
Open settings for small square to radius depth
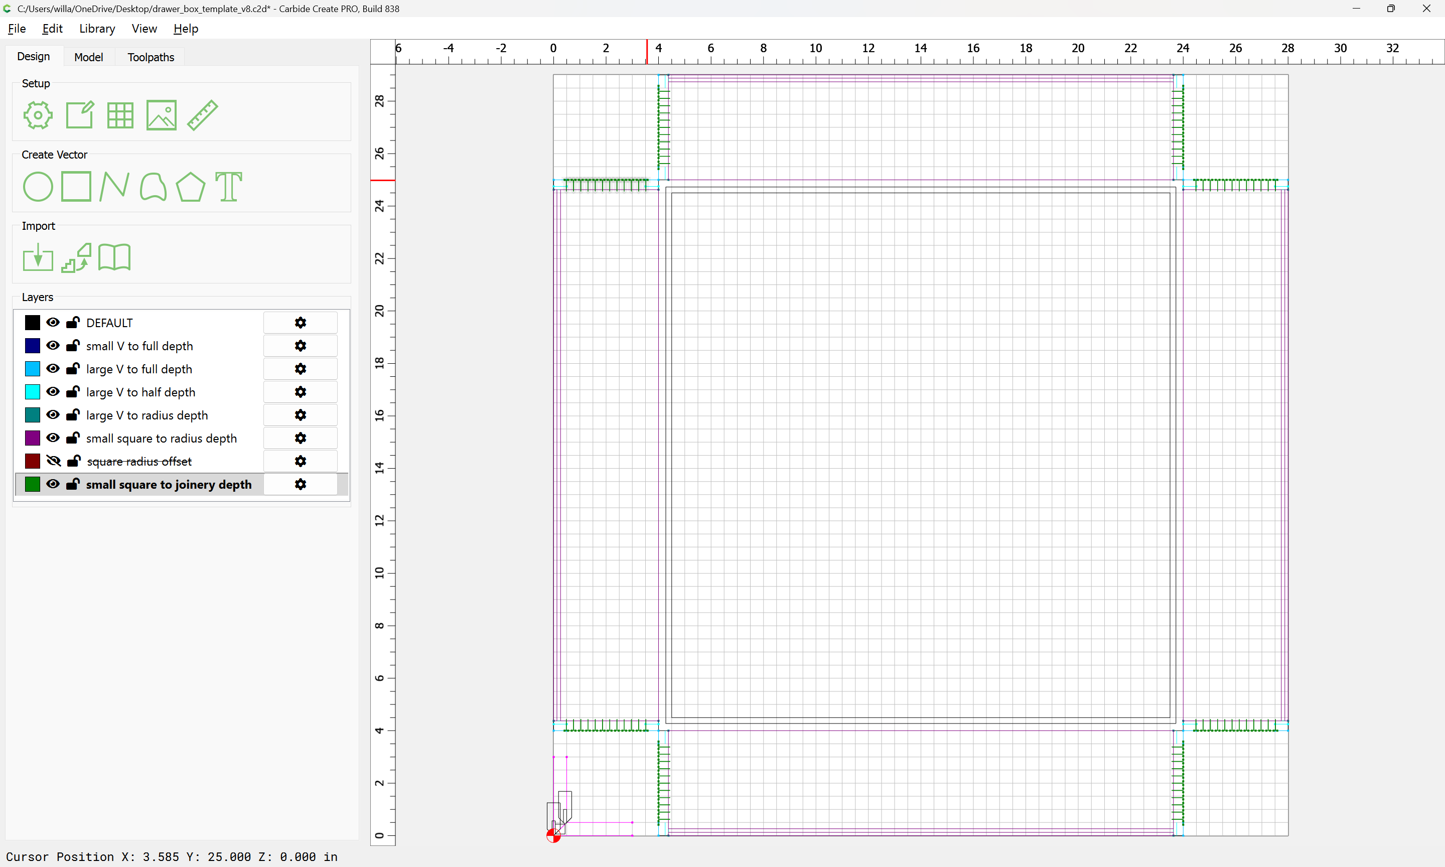tap(300, 438)
